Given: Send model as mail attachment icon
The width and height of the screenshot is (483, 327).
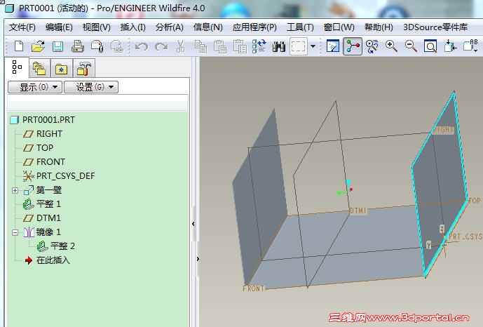Looking at the screenshot, I should pyautogui.click(x=97, y=46).
